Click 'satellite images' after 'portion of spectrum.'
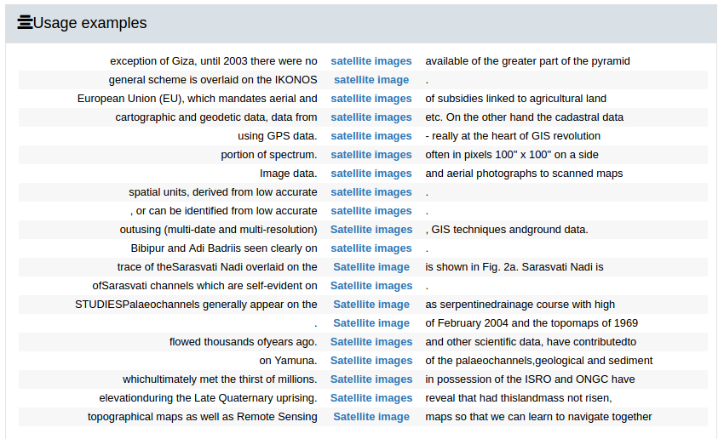This screenshot has width=724, height=439. (371, 155)
